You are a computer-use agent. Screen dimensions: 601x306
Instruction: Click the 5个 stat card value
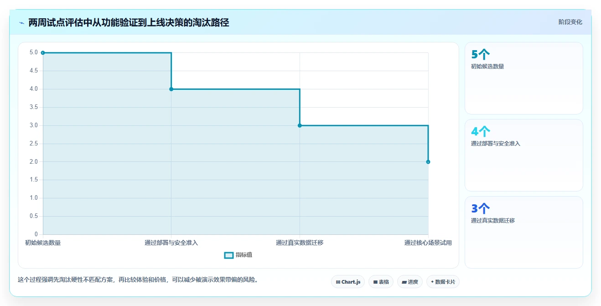point(481,55)
